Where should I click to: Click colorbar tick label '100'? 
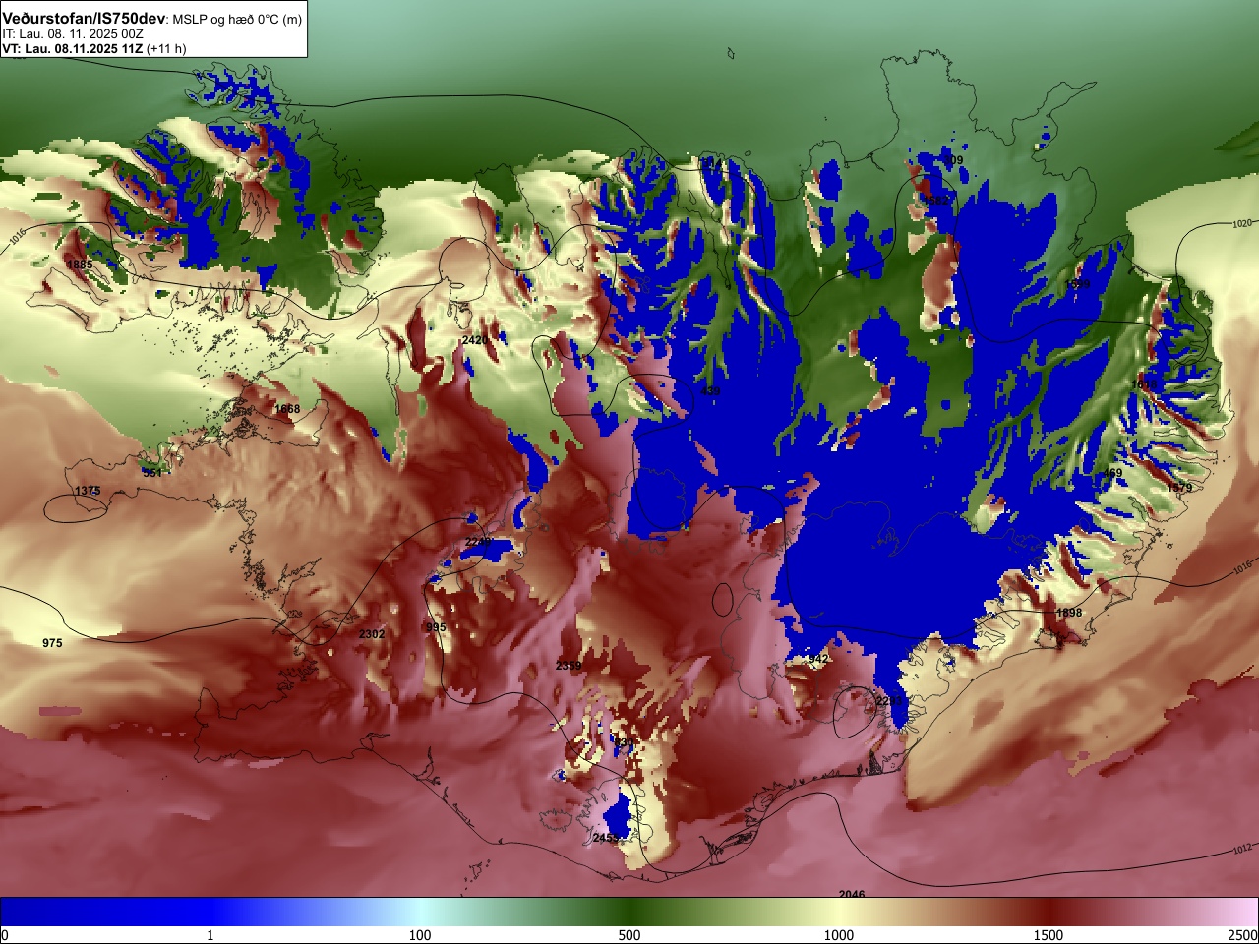point(420,935)
